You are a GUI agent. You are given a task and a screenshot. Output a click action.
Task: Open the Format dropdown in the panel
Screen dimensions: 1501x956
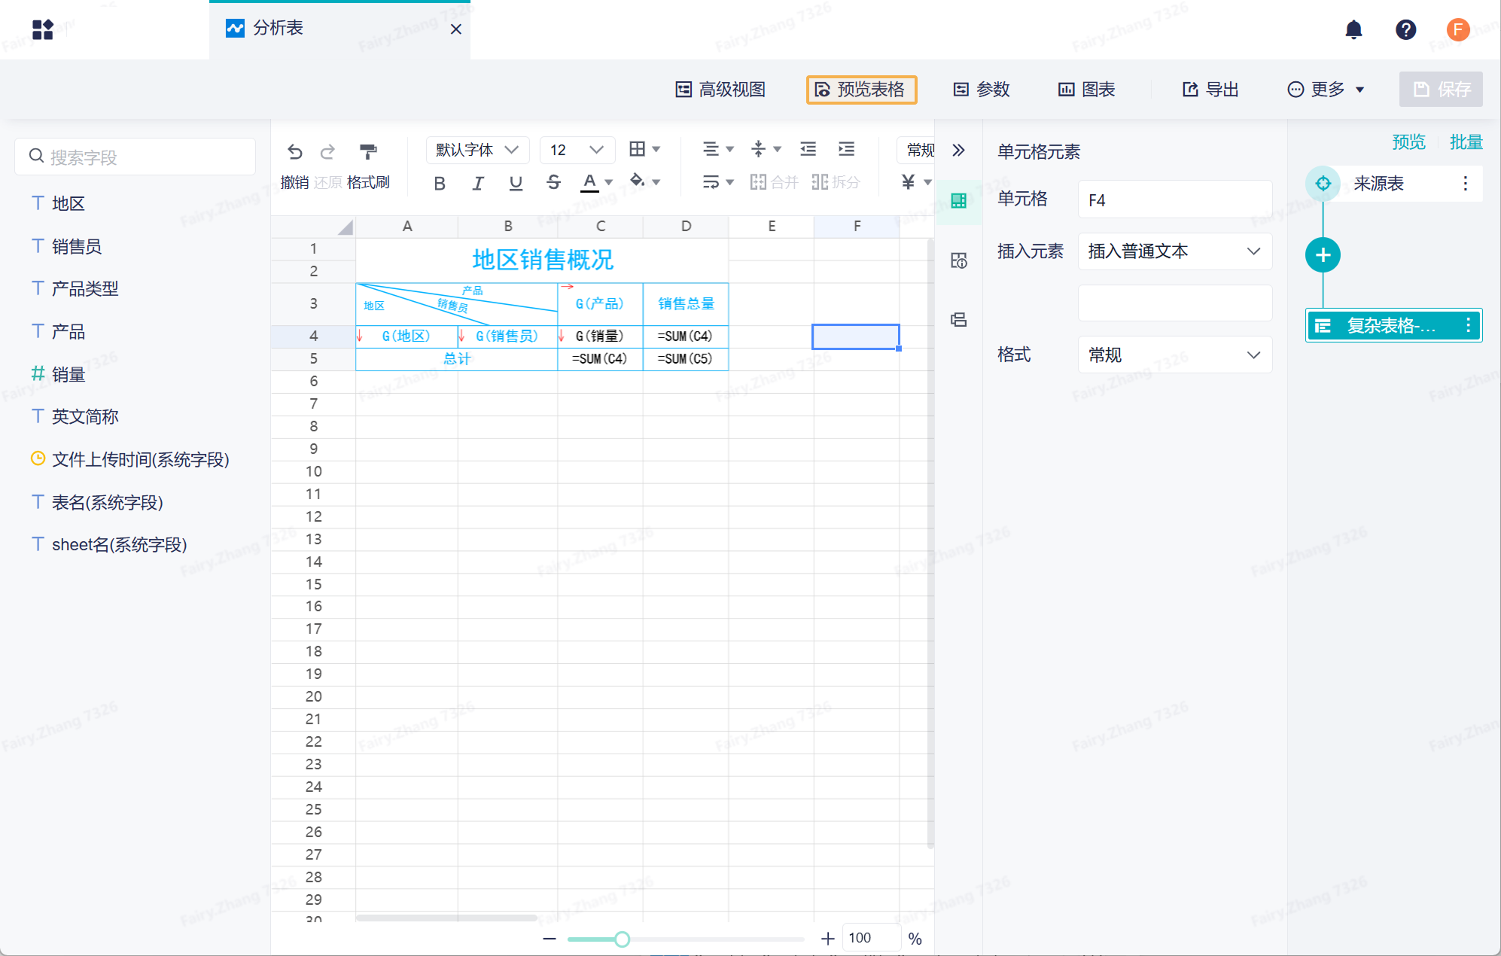click(x=1174, y=355)
